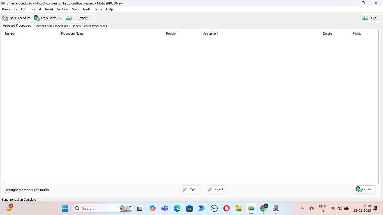Open the Tools menu
The width and height of the screenshot is (383, 215).
(x=86, y=9)
